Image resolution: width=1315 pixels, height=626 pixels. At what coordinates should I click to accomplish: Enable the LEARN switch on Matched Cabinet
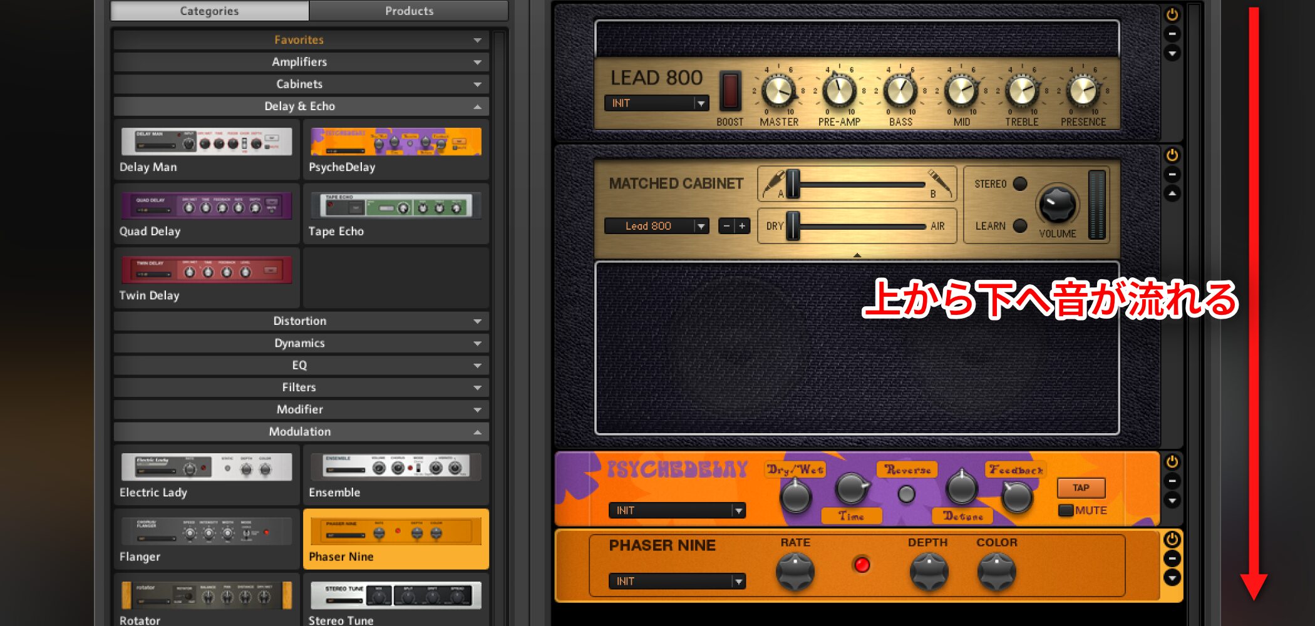tap(1020, 225)
